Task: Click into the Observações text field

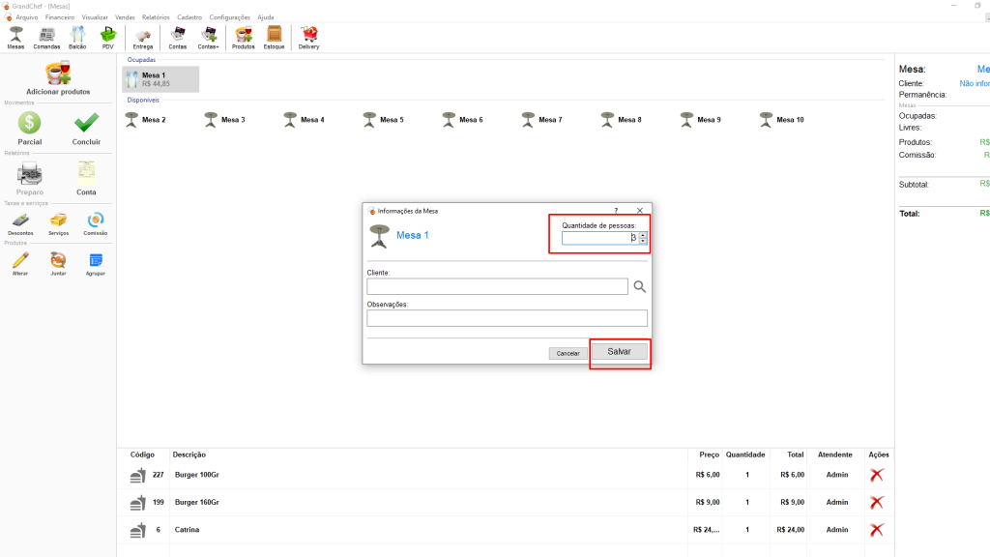Action: coord(507,318)
